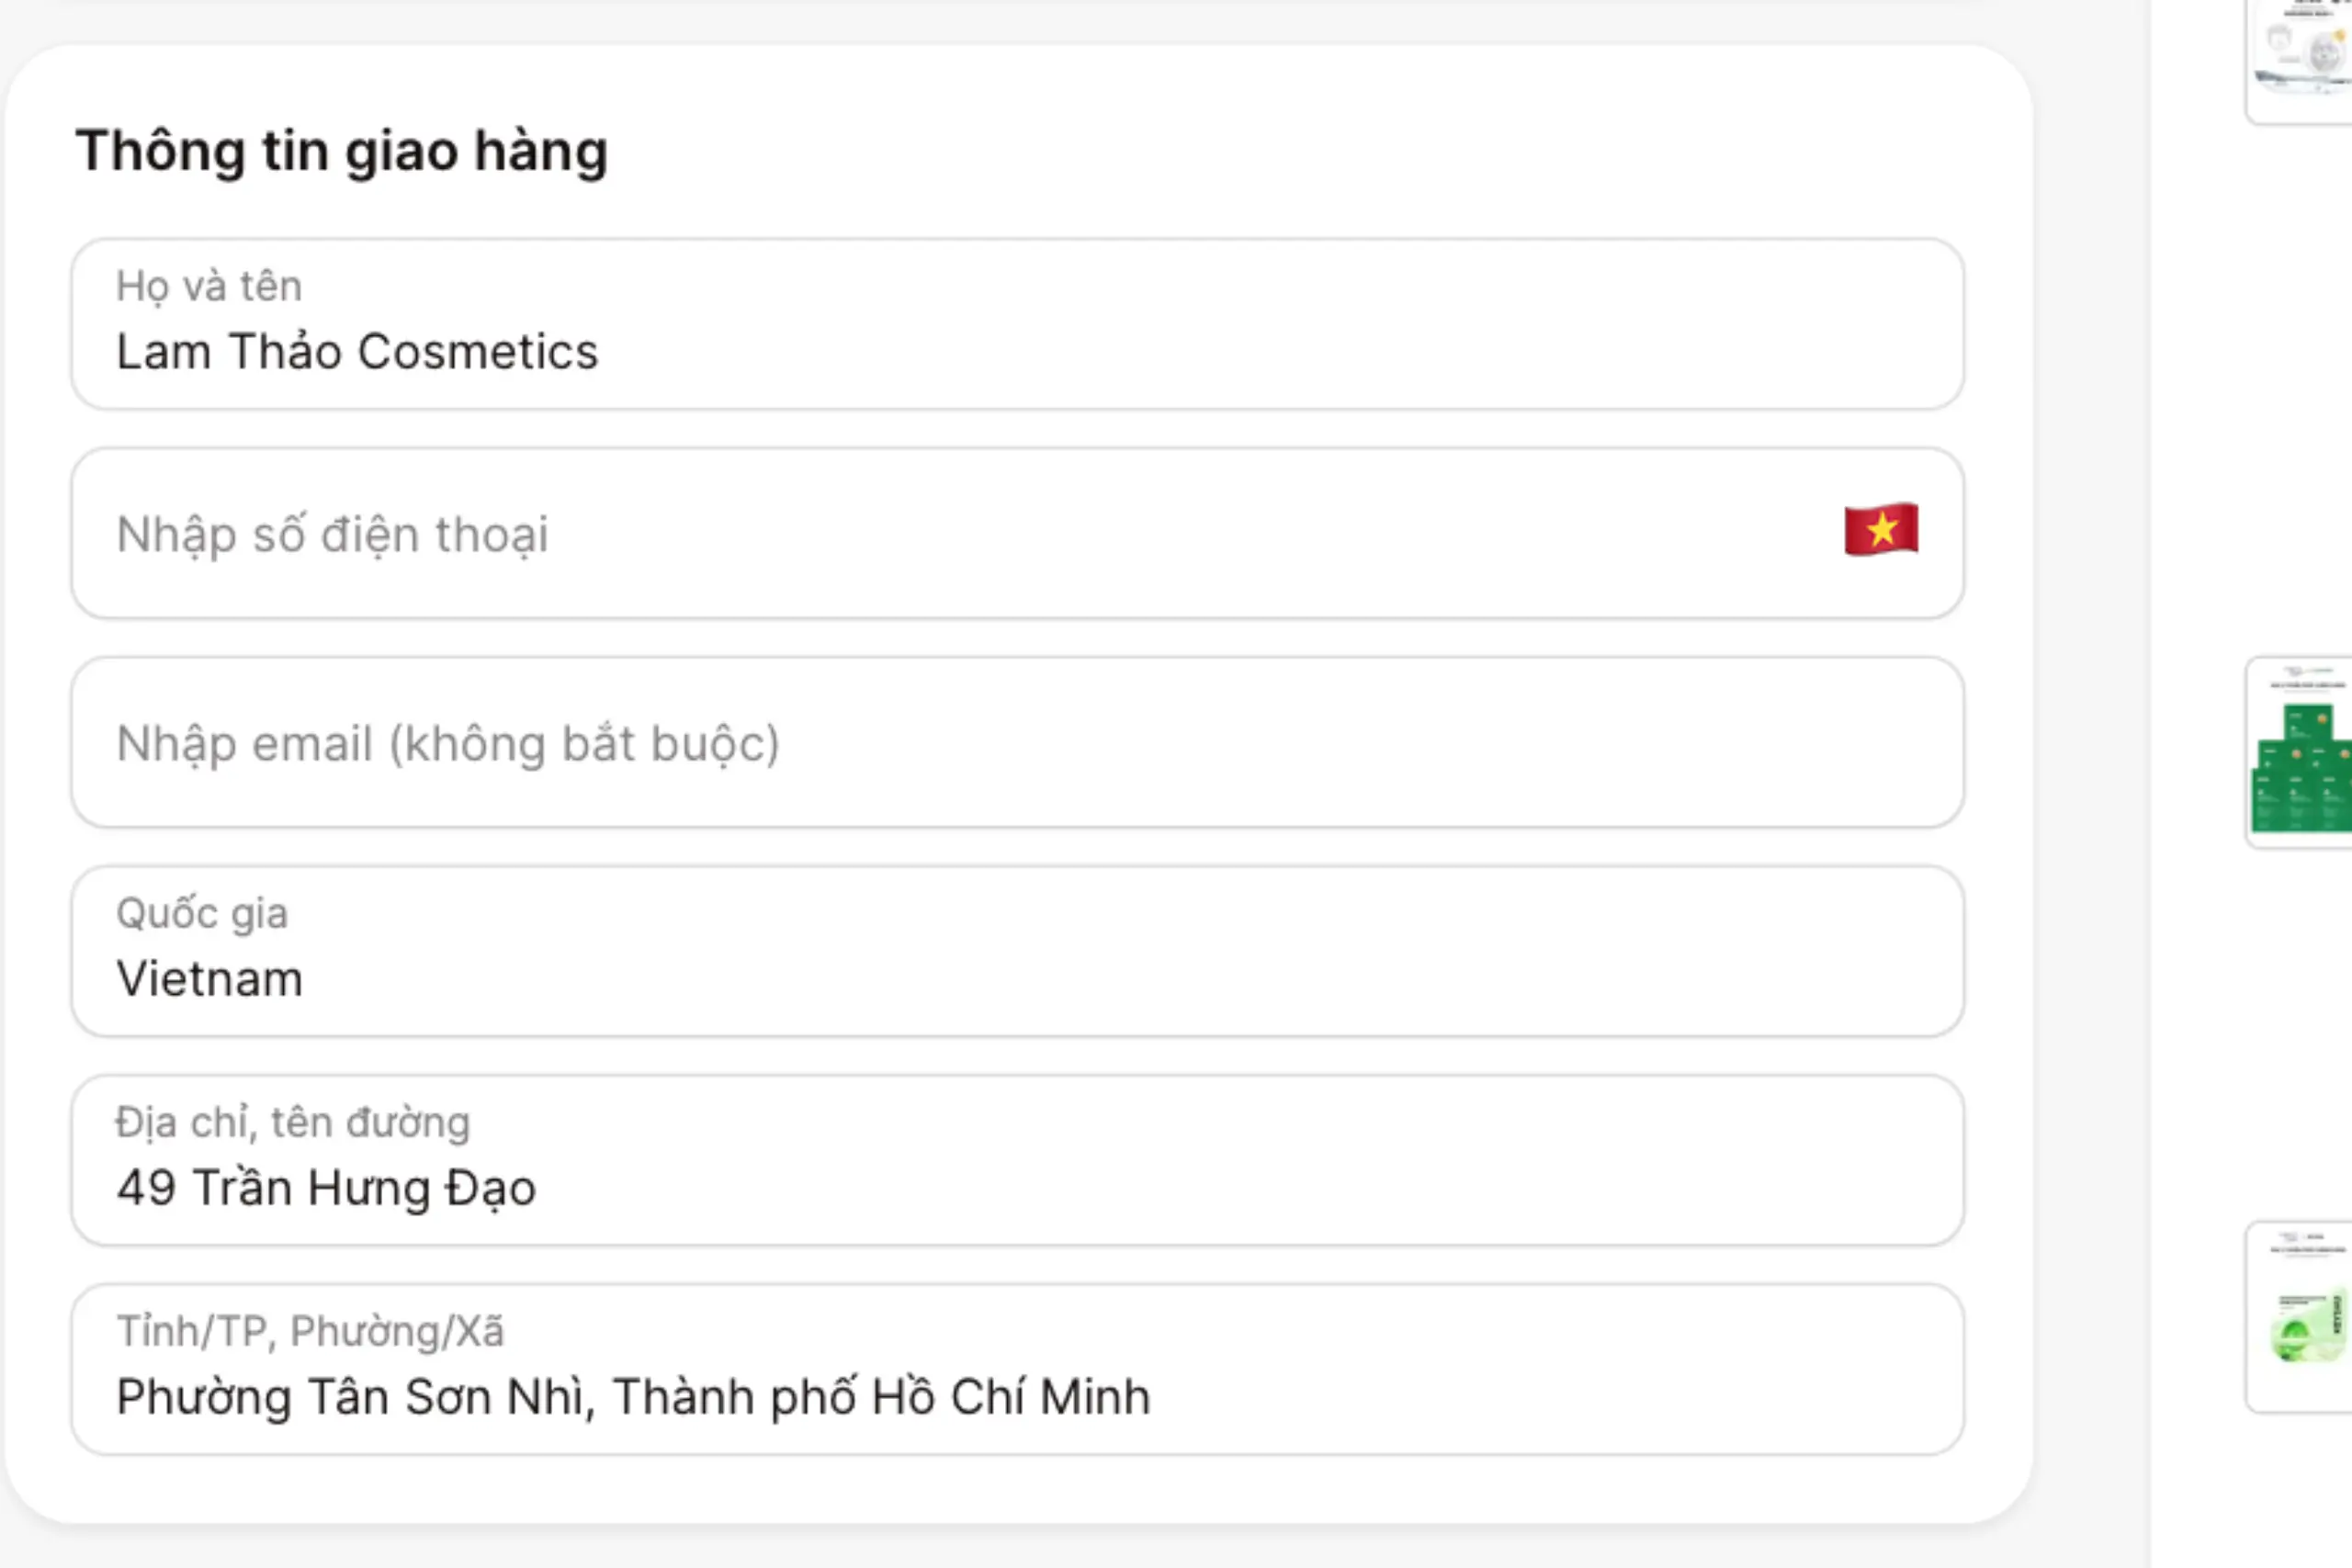
Task: Select the 'Phường Tân Sơn Nhì' location text
Action: point(632,1397)
